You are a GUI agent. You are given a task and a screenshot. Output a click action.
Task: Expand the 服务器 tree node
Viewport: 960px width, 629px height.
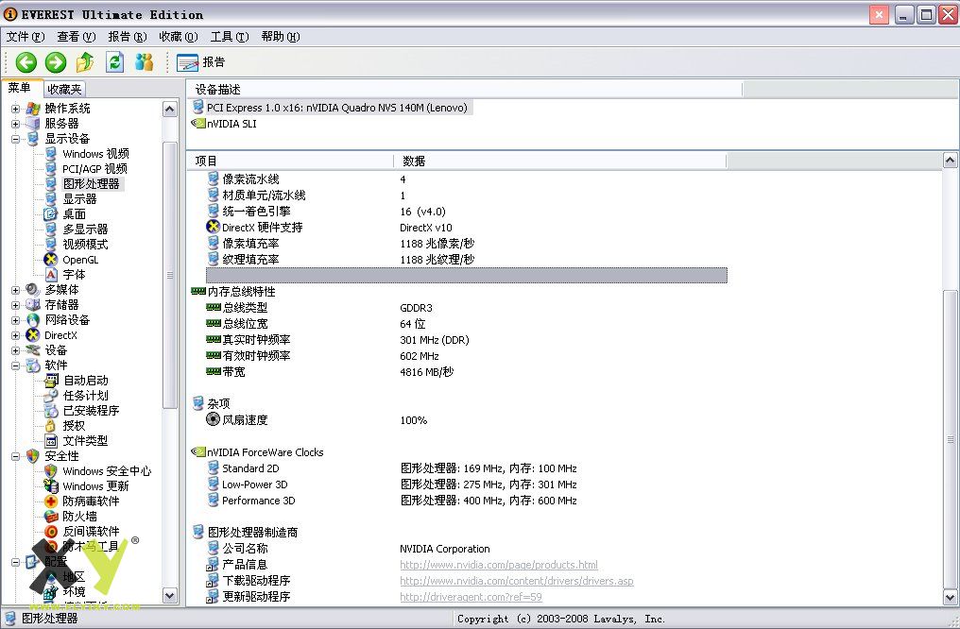tap(15, 124)
